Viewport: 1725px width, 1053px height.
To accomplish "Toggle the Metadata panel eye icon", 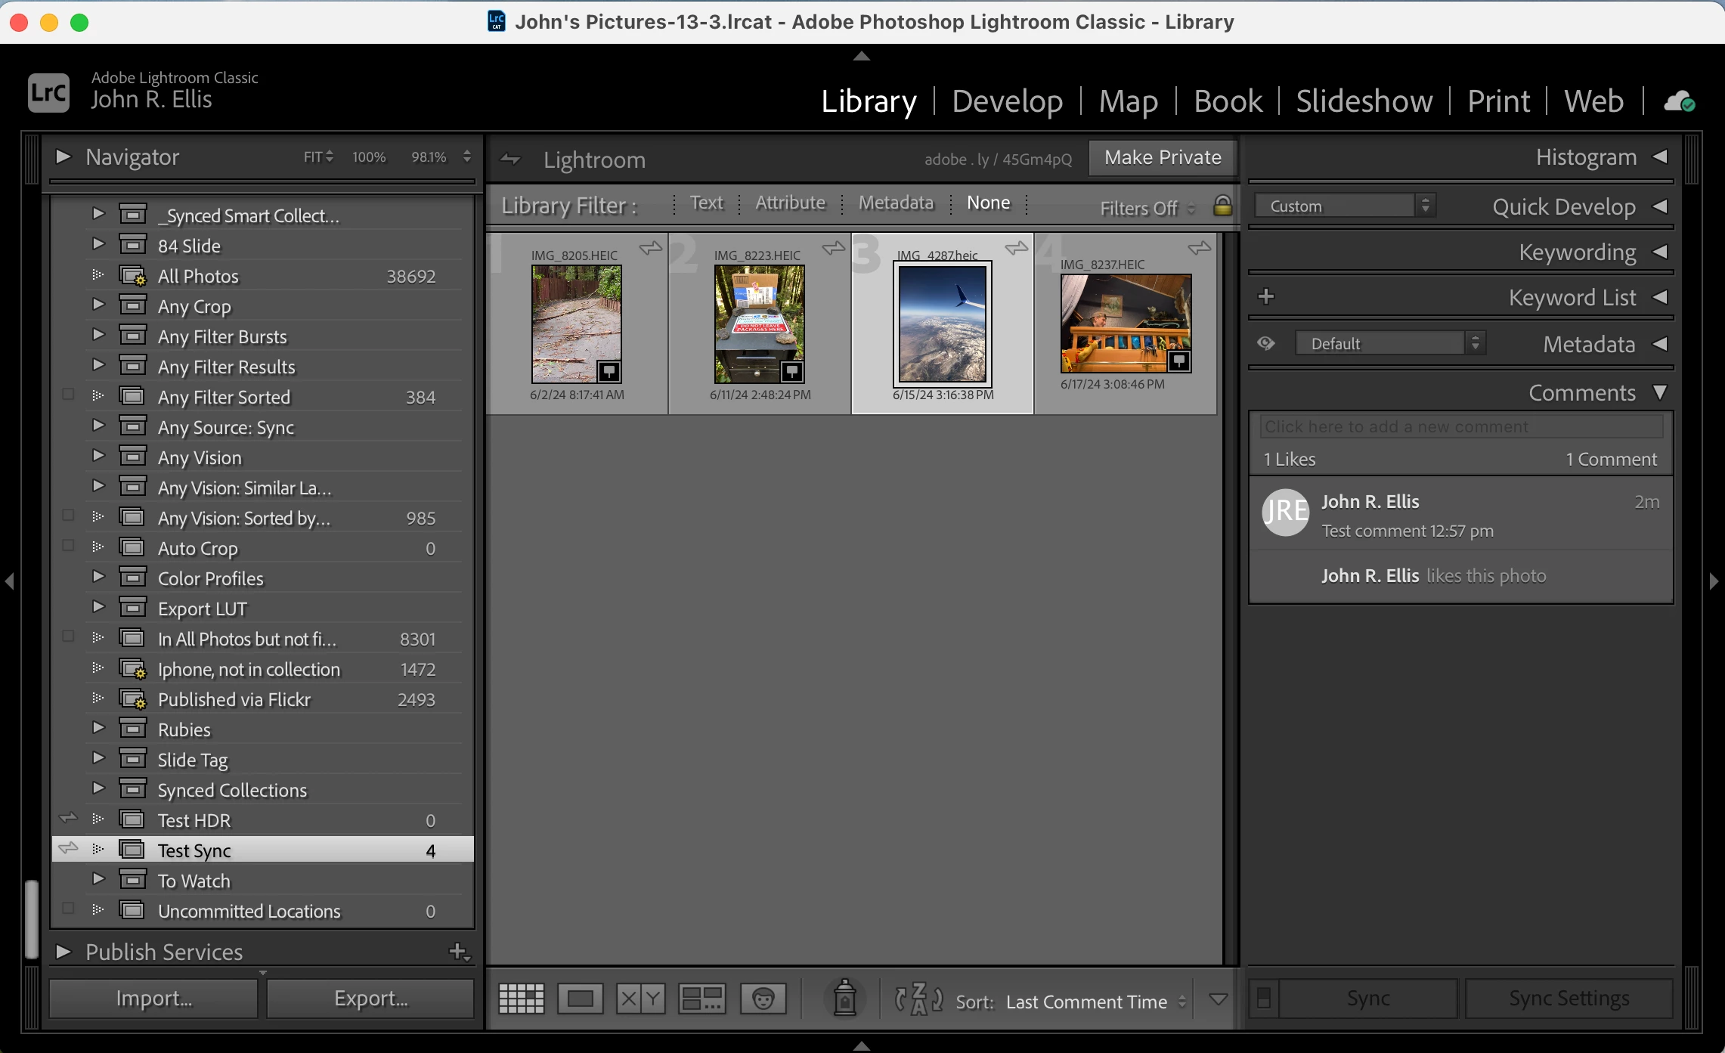I will (1266, 344).
